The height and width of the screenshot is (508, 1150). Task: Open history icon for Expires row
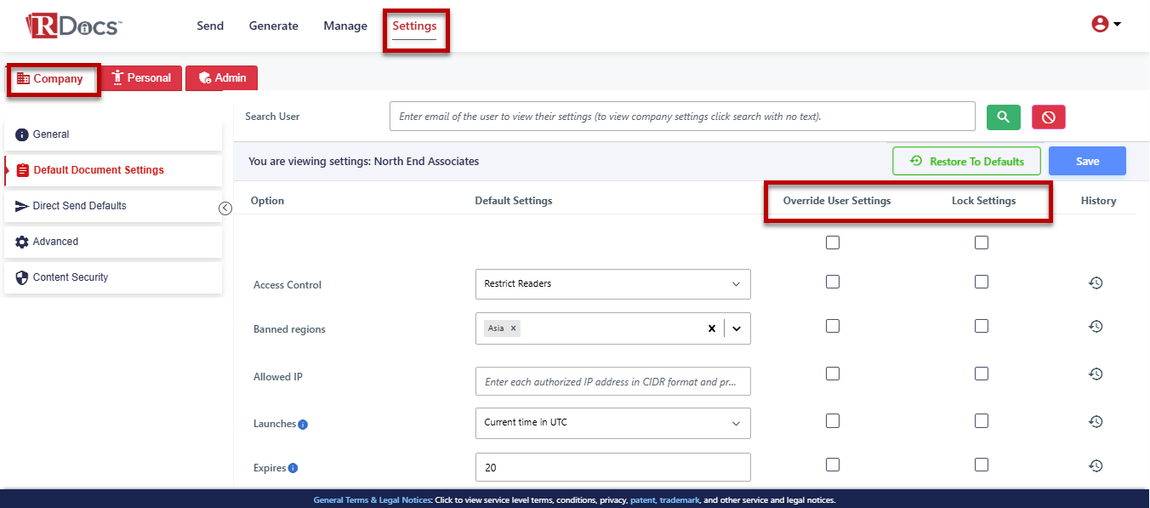pos(1096,466)
